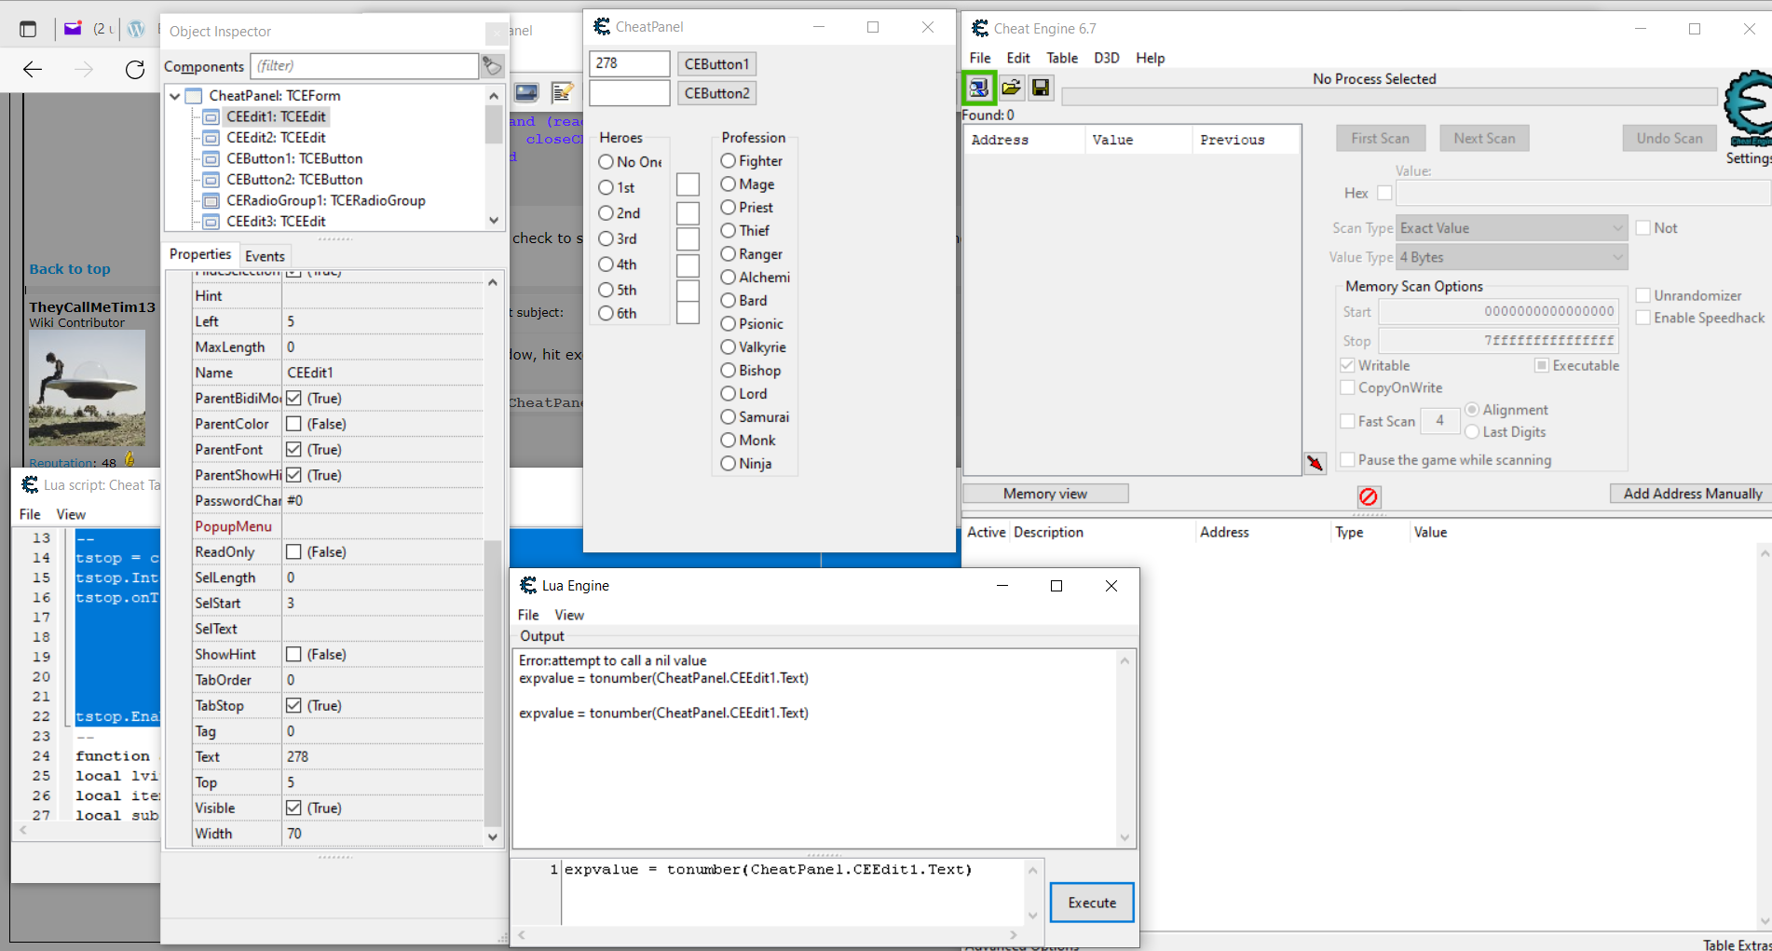Click the CEEdit1 text field showing 278
Image resolution: width=1772 pixels, height=951 pixels.
[x=629, y=63]
